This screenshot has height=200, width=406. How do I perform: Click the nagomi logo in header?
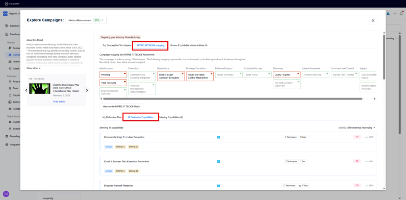(x=11, y=4)
